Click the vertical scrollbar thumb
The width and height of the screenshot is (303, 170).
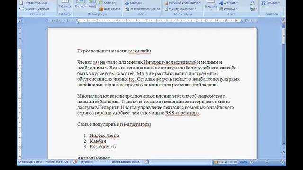[x=284, y=36]
